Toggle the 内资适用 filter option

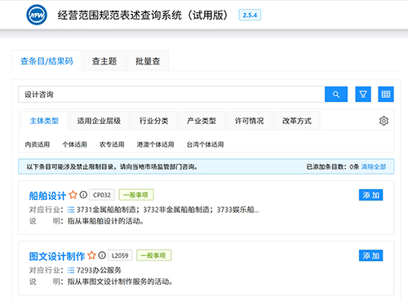point(38,144)
